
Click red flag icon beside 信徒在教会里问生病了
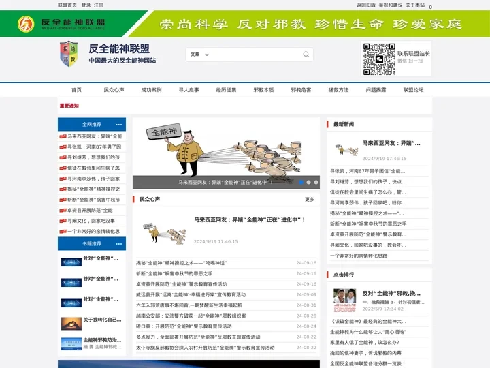63,168
